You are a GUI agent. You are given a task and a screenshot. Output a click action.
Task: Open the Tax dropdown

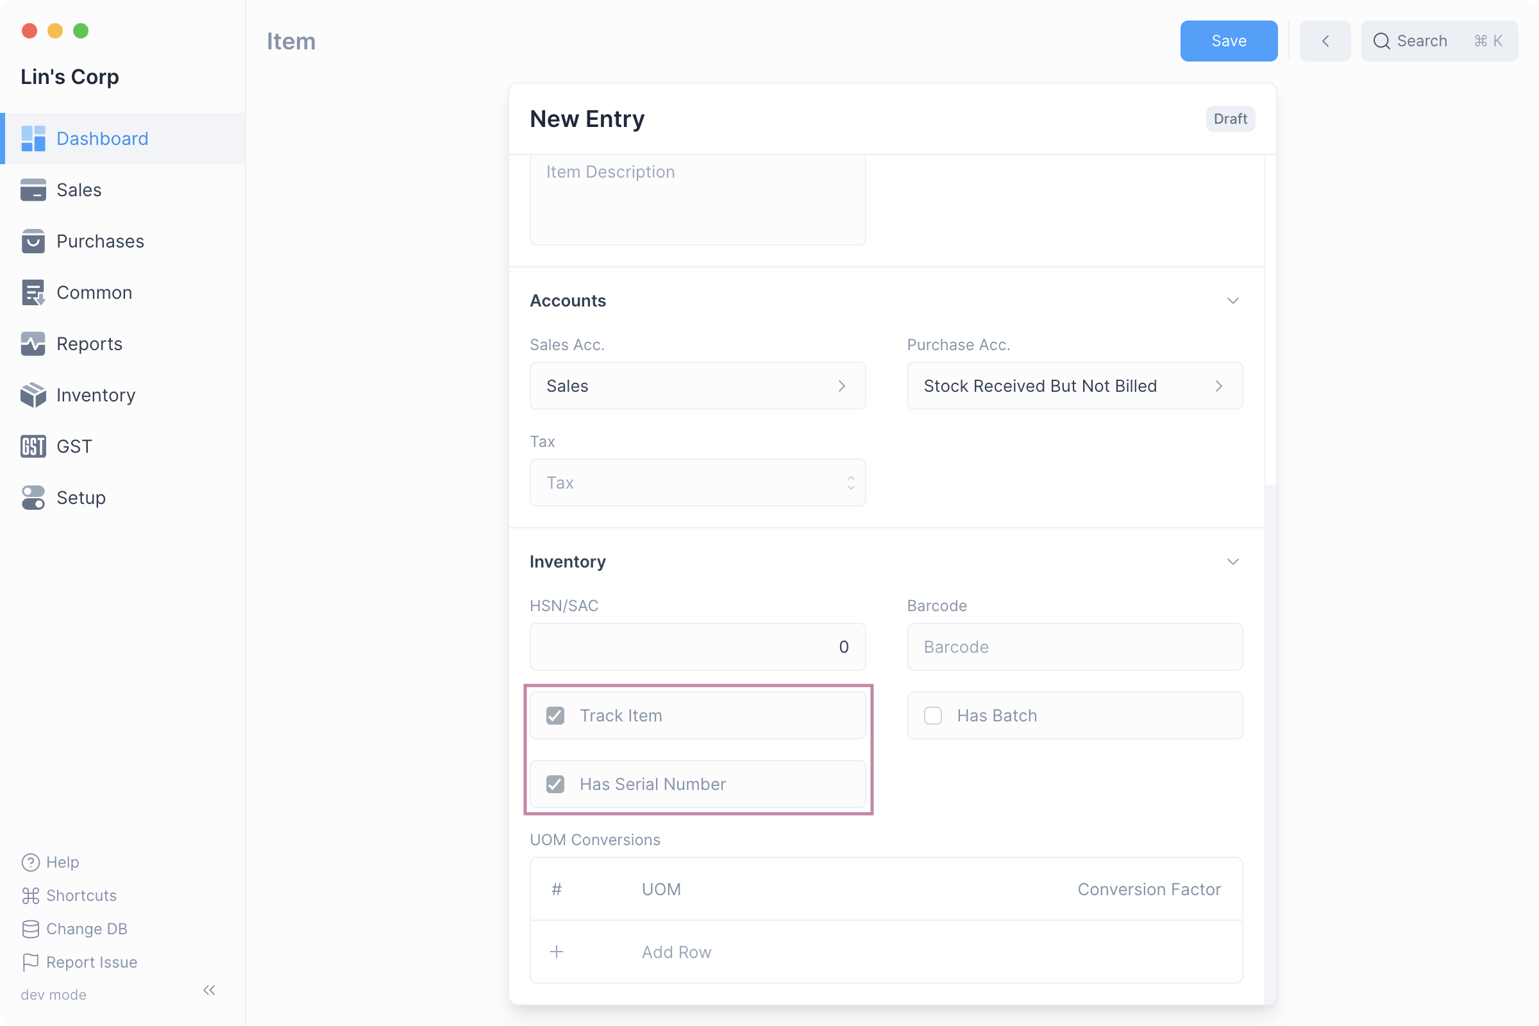coord(698,483)
